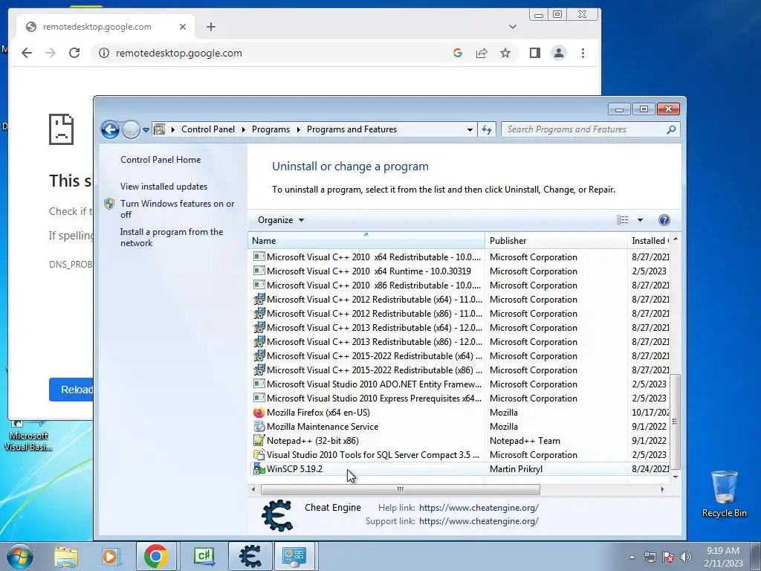This screenshot has height=571, width=761.
Task: Click Install a program from the network
Action: [x=172, y=237]
